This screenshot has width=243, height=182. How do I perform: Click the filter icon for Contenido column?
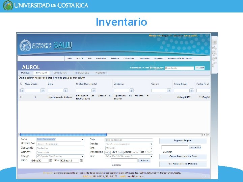tap(132, 91)
